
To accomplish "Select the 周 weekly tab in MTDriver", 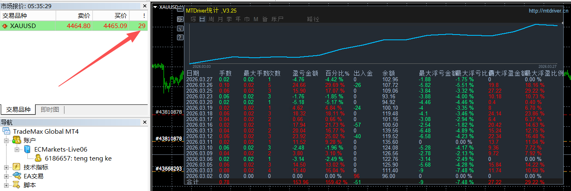I will (x=211, y=19).
